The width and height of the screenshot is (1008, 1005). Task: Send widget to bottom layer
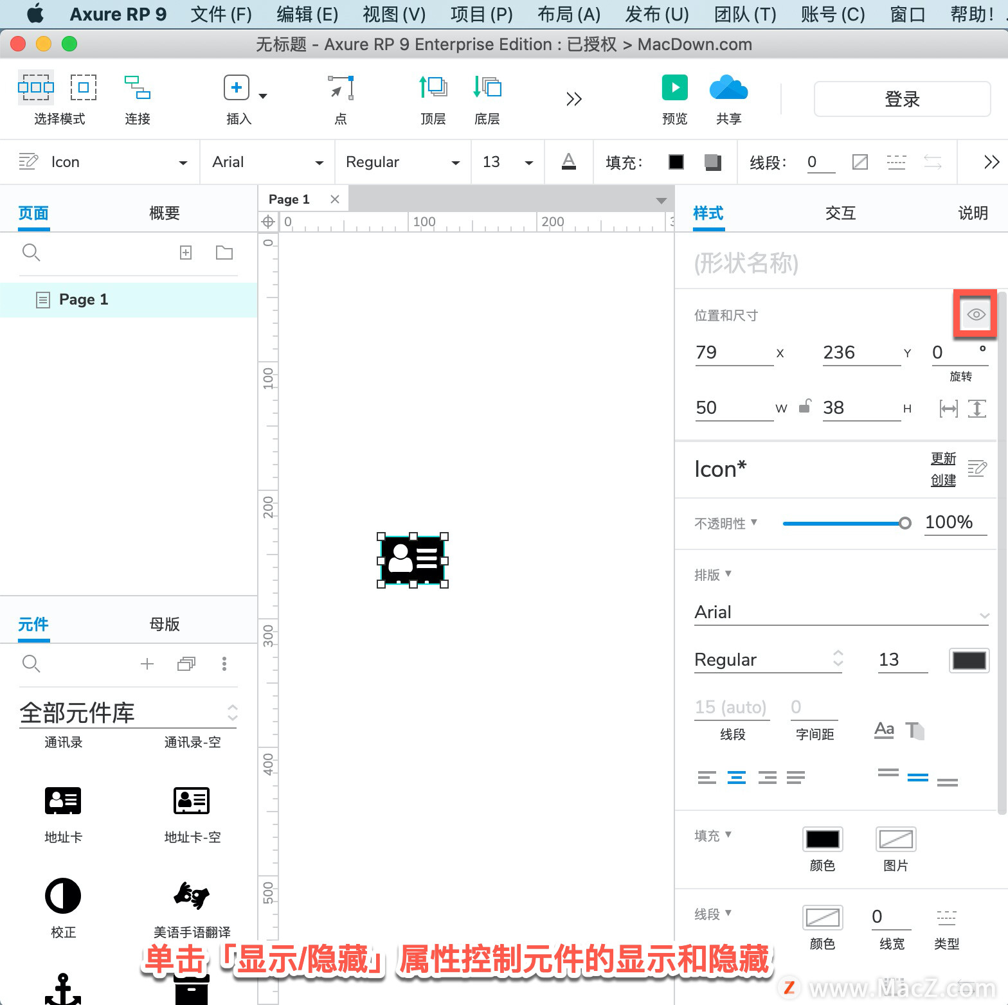487,87
